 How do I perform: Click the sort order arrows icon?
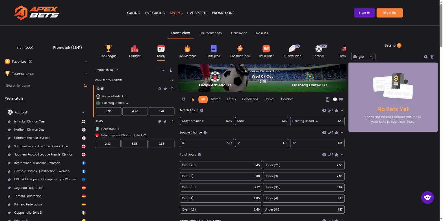point(162,70)
